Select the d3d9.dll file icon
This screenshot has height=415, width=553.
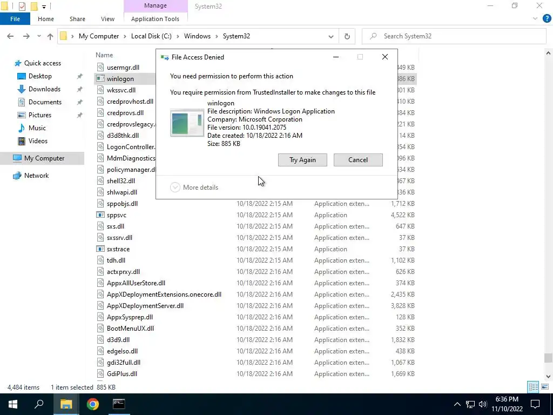point(101,340)
